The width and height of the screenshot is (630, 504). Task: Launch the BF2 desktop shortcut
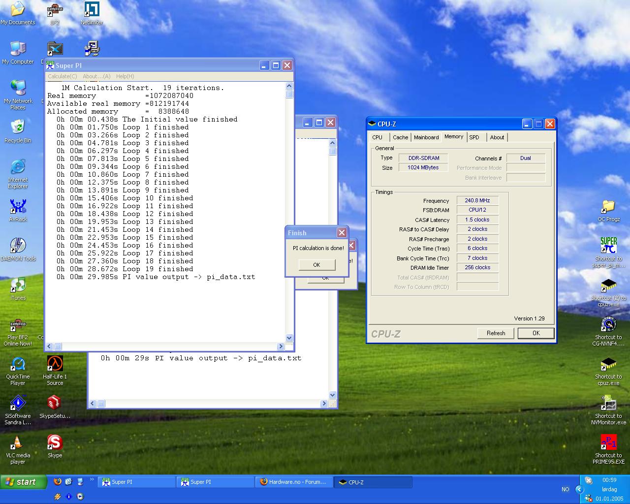tap(55, 13)
